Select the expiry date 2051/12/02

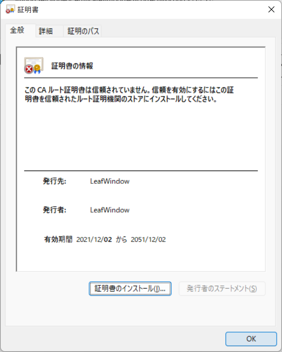pyautogui.click(x=148, y=240)
